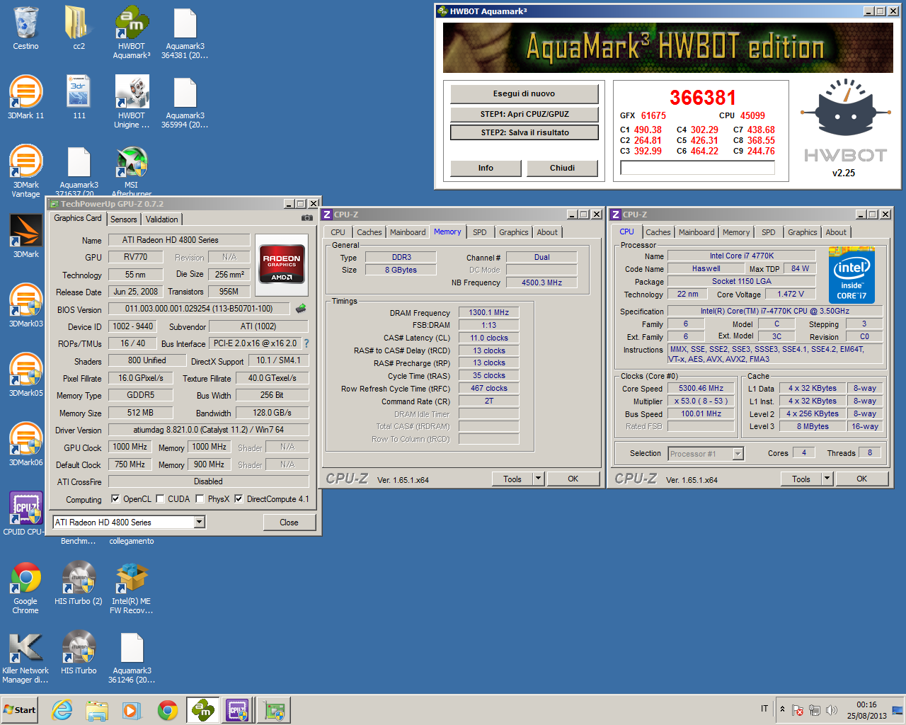Screen dimensions: 906x725
Task: Click OK in the CPU-Z Memory window
Action: point(573,479)
